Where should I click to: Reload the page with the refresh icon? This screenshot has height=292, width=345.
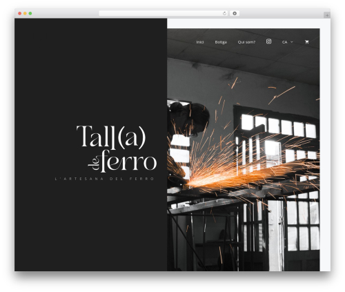224,13
